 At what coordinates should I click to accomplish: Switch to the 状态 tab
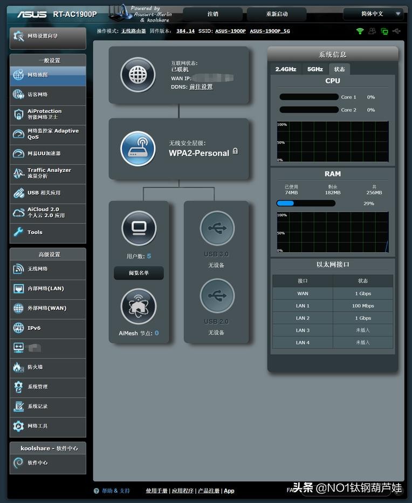[339, 70]
